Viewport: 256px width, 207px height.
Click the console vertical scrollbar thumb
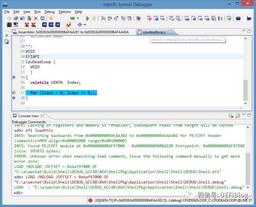click(248, 168)
